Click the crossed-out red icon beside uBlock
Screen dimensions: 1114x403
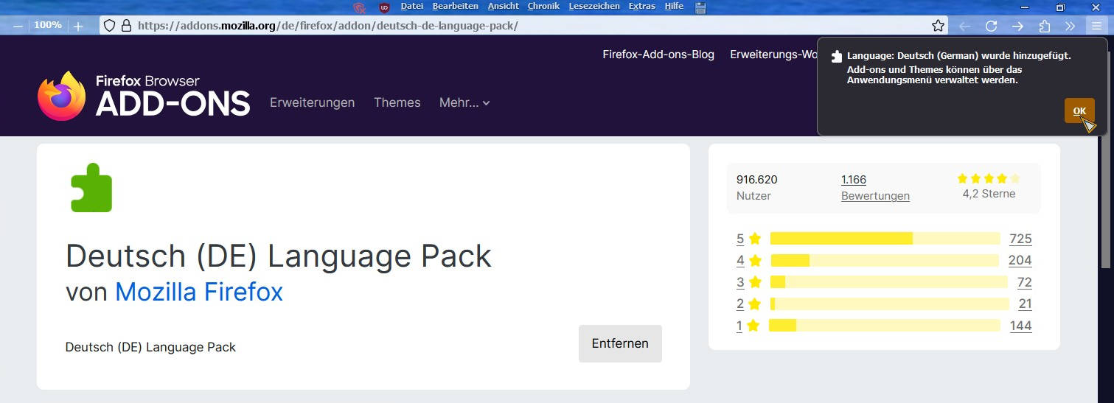(360, 7)
